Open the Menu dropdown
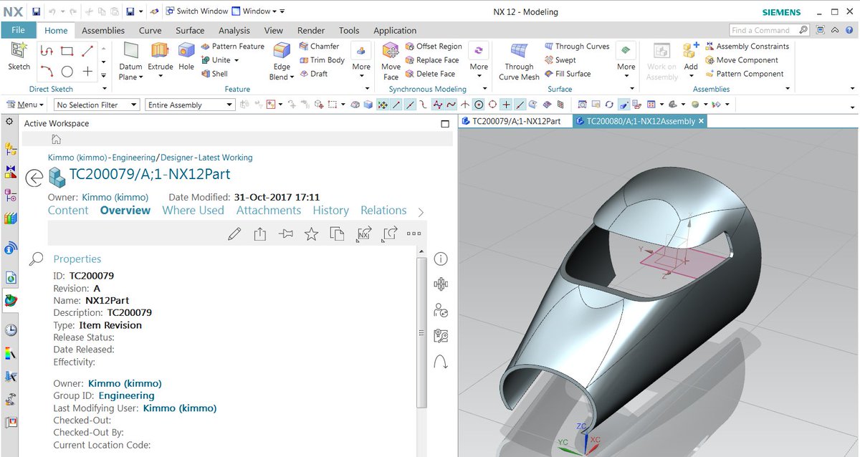The image size is (860, 457). 26,105
